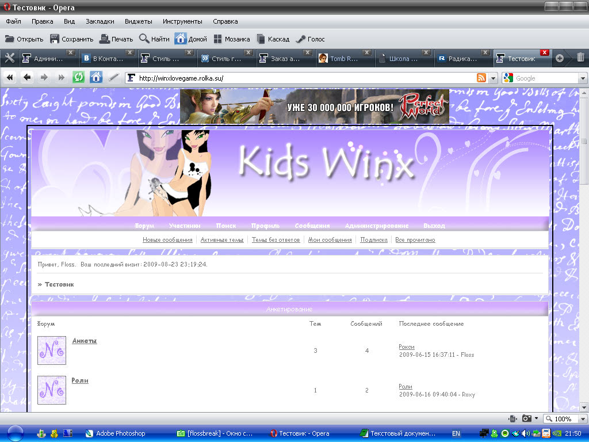Click the Администрирование navigation link
The height and width of the screenshot is (442, 589).
[x=376, y=226]
